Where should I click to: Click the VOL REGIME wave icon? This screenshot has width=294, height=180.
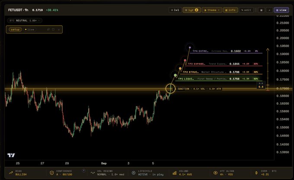pos(93,173)
